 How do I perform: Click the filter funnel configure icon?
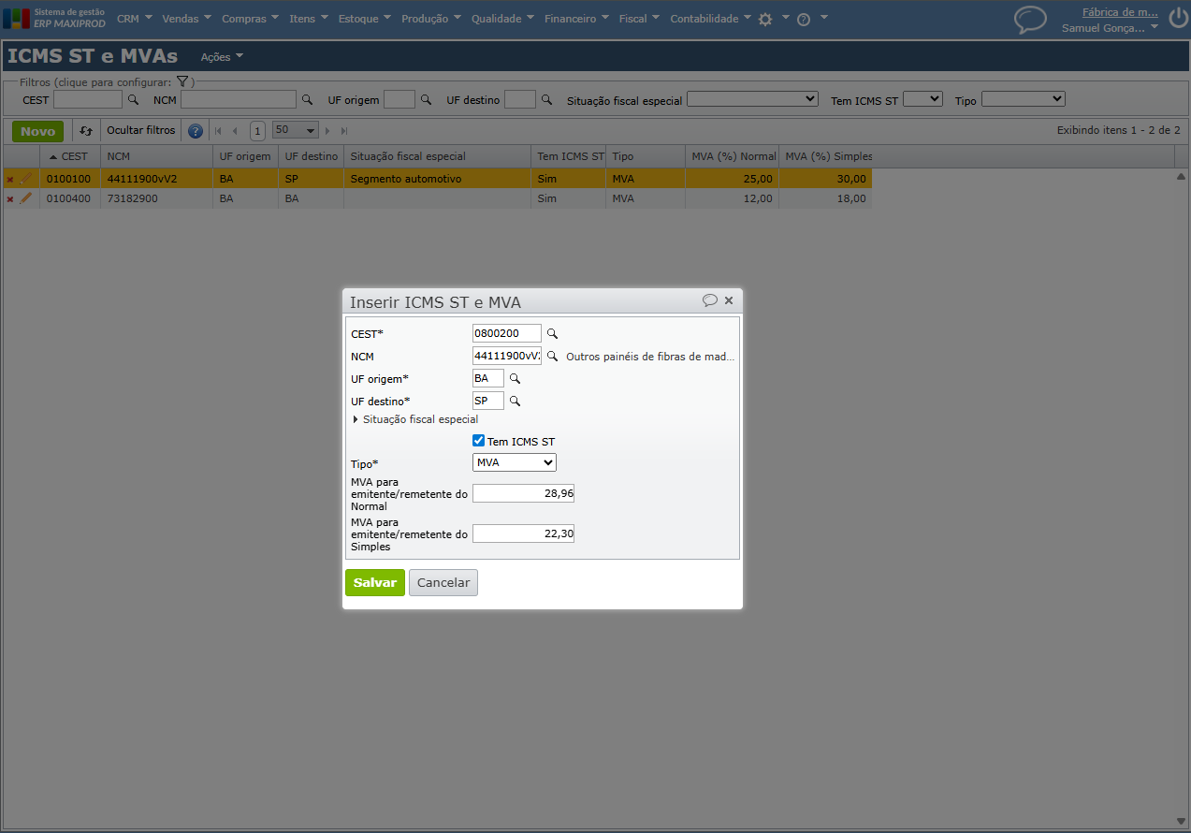tap(182, 82)
